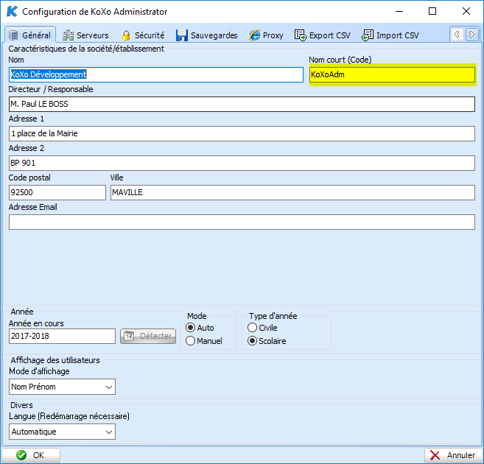Cancel with the Annuler button
Image resolution: width=484 pixels, height=464 pixels.
[x=453, y=455]
